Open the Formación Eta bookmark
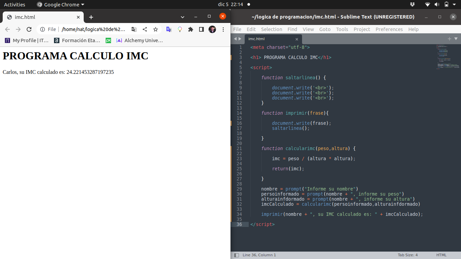Image resolution: width=461 pixels, height=259 pixels. coord(77,40)
